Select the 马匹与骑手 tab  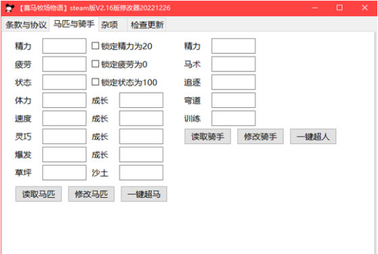point(73,24)
